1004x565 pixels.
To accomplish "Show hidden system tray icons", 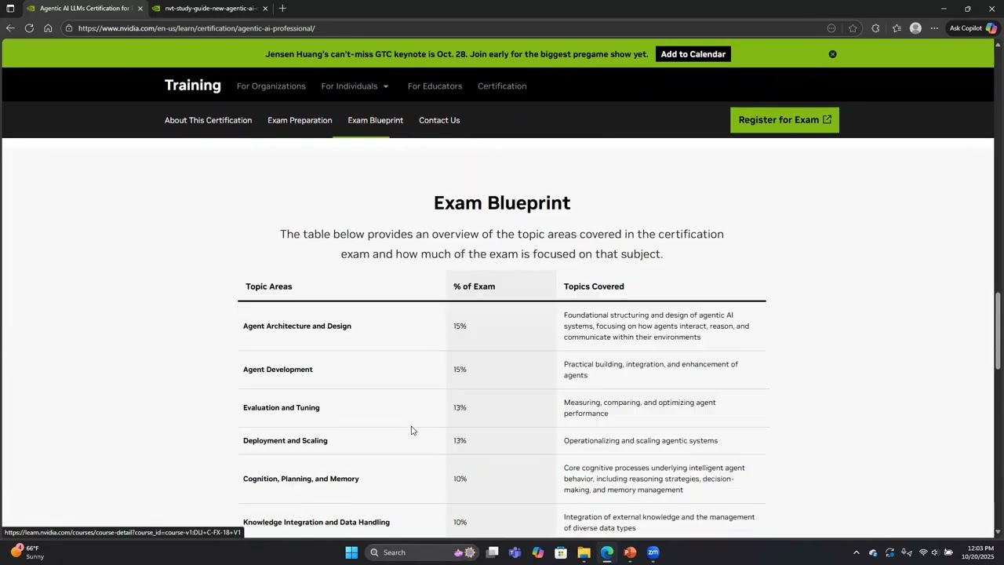I will pos(856,552).
